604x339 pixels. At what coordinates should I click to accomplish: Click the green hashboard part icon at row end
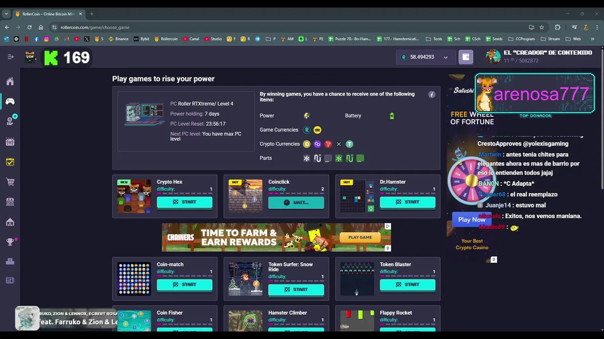click(360, 158)
